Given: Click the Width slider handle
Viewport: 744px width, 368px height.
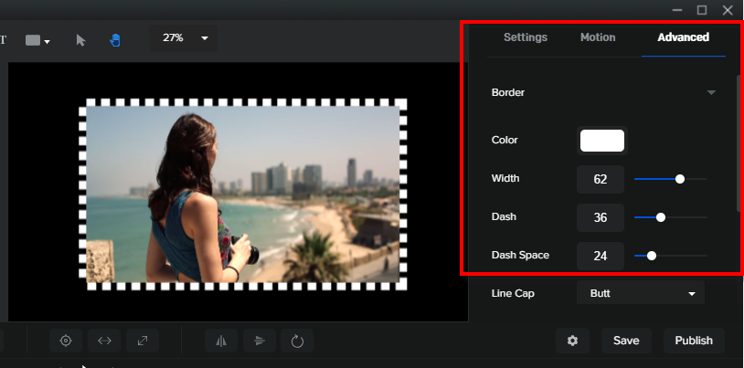Looking at the screenshot, I should click(x=680, y=179).
